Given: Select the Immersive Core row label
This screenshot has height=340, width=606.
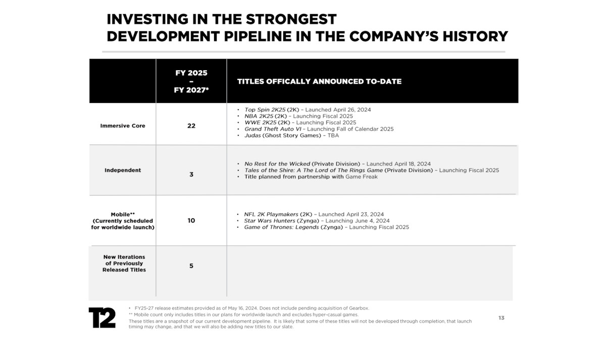Looking at the screenshot, I should [123, 126].
